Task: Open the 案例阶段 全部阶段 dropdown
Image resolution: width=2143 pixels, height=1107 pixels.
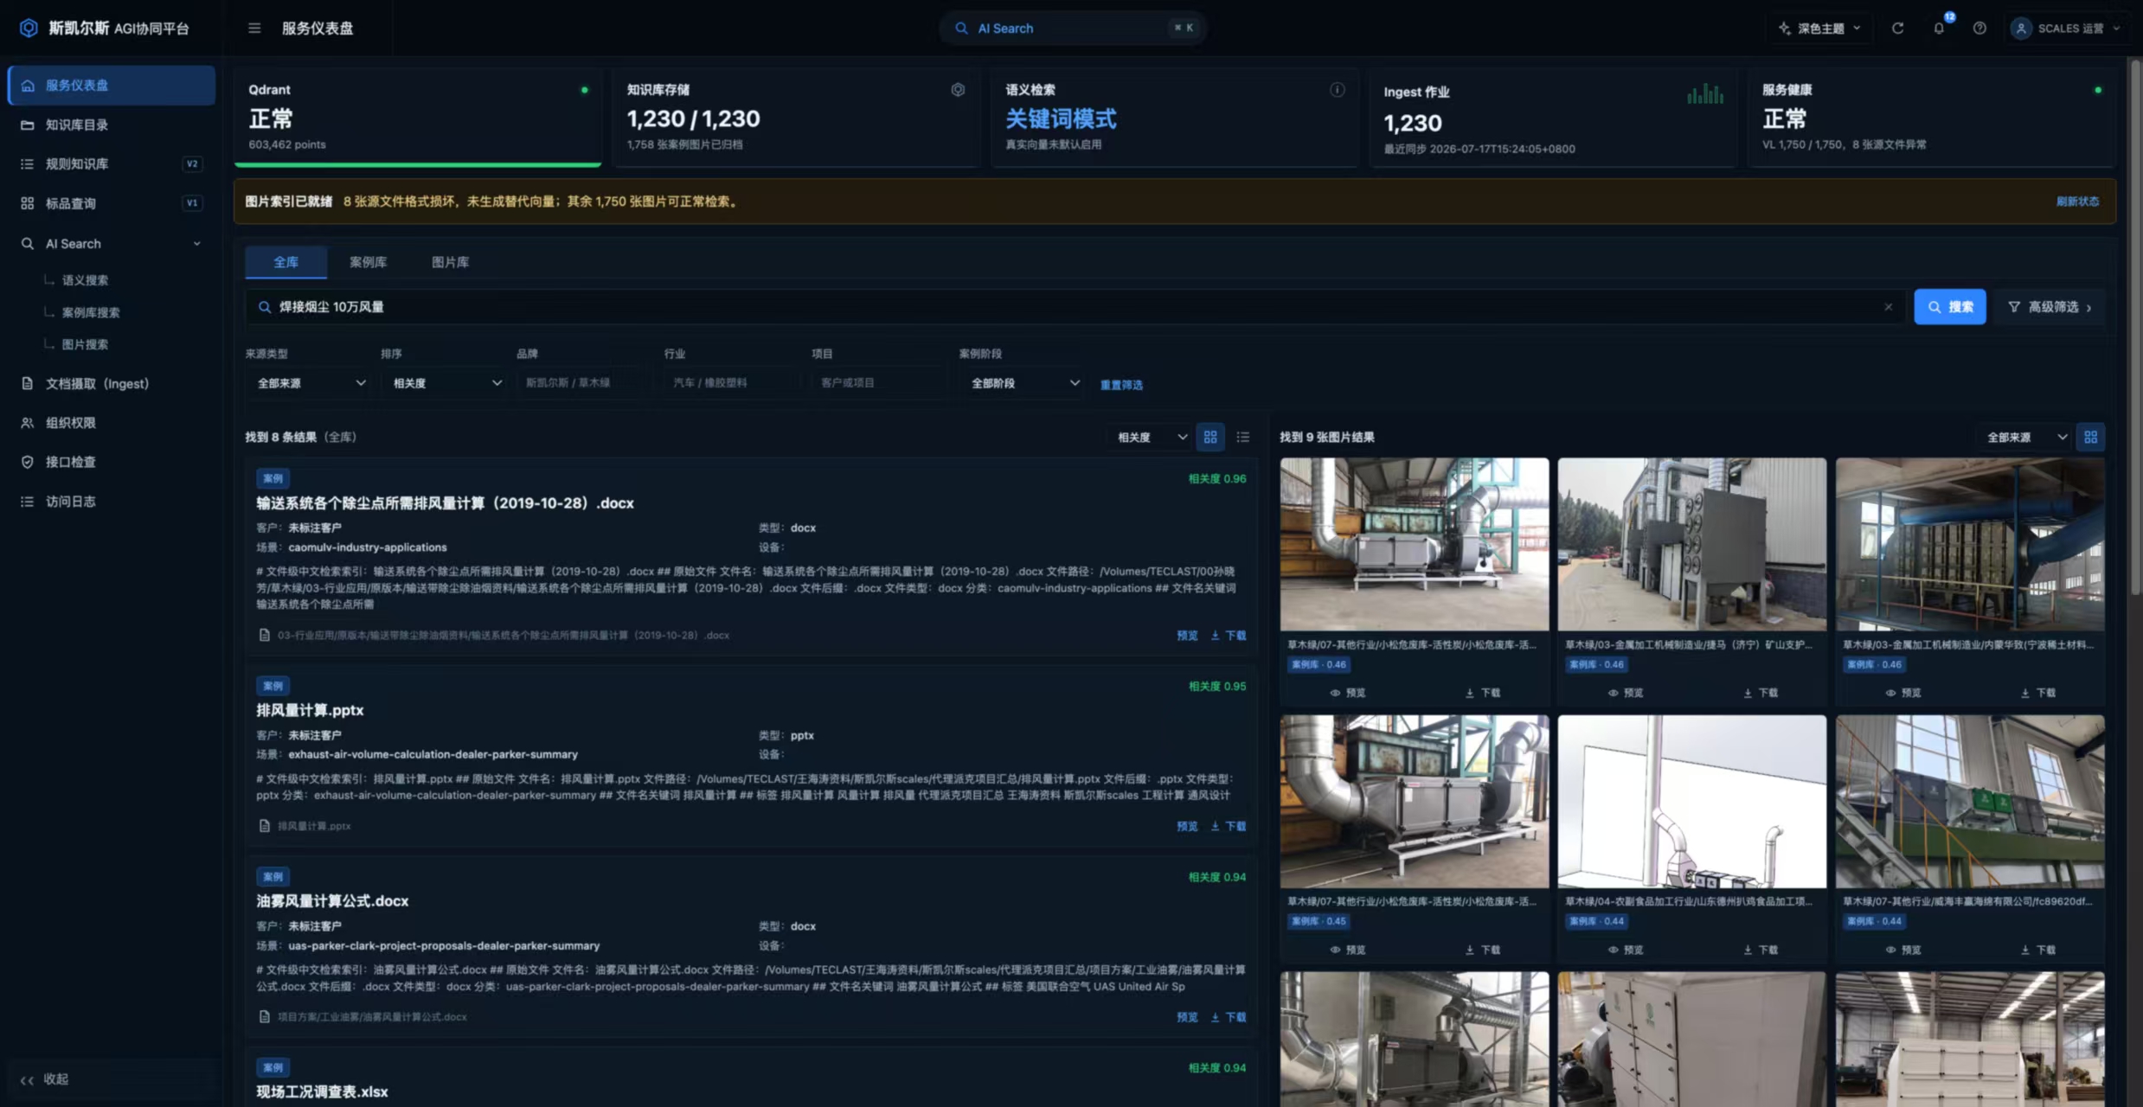Action: click(1024, 383)
